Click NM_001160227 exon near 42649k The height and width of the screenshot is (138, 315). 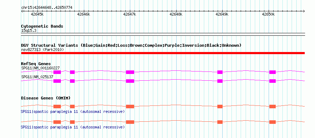pos(220,72)
